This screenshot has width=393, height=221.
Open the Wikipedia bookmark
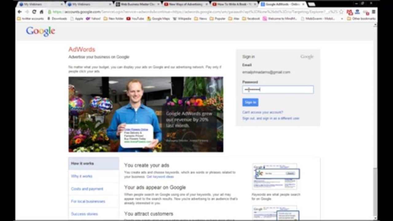[182, 19]
